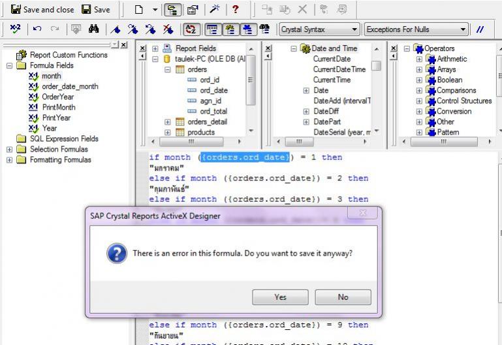Image resolution: width=502 pixels, height=345 pixels.
Task: Expand the Control Structures folder
Action: [418, 101]
